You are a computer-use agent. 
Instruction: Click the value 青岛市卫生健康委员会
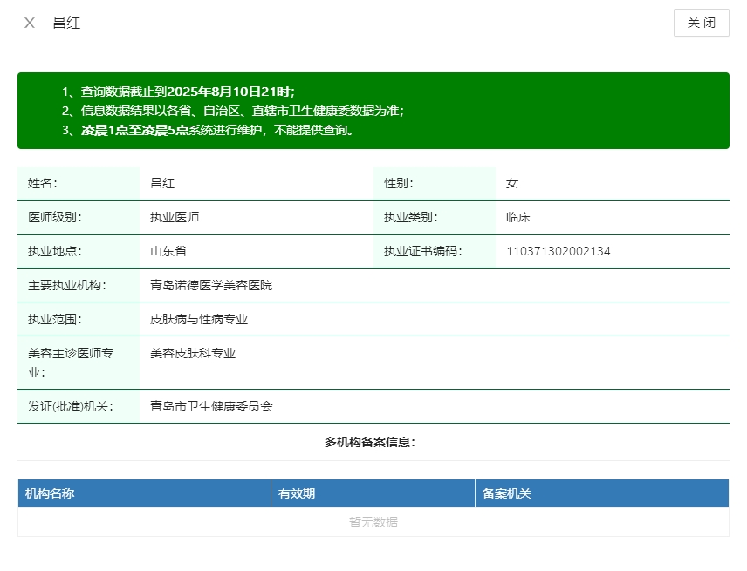tap(211, 406)
